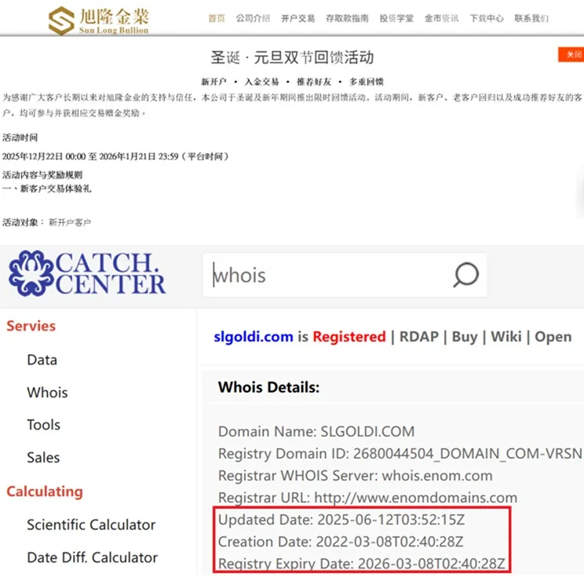Open the 下载中心 menu item
Image resolution: width=584 pixels, height=577 pixels.
coord(487,18)
